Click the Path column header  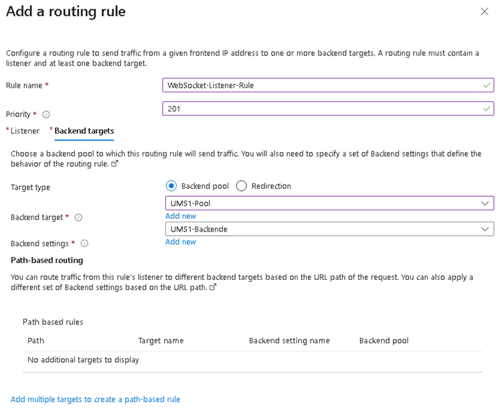tap(35, 341)
